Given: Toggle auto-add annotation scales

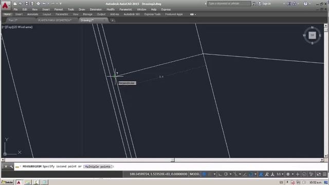Looking at the screenshot, I should click(x=267, y=174).
